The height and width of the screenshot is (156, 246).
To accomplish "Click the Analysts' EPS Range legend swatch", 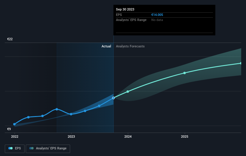I will pyautogui.click(x=31, y=148).
